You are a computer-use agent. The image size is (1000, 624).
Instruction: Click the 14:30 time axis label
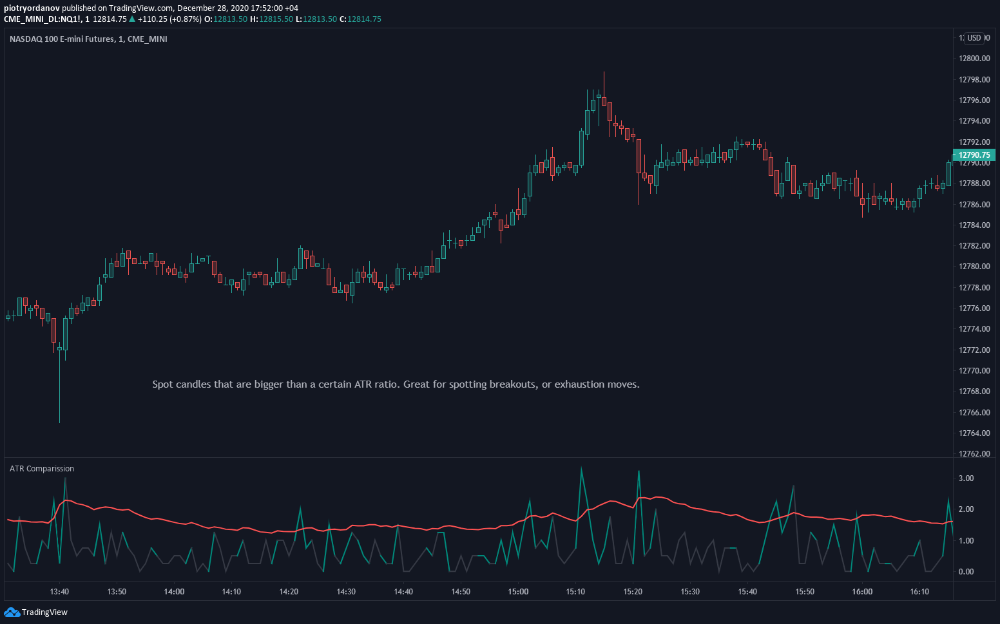[x=346, y=592]
